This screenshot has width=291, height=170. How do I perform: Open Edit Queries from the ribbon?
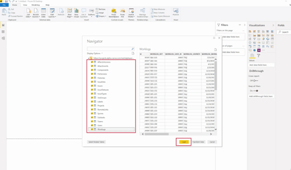coord(52,13)
